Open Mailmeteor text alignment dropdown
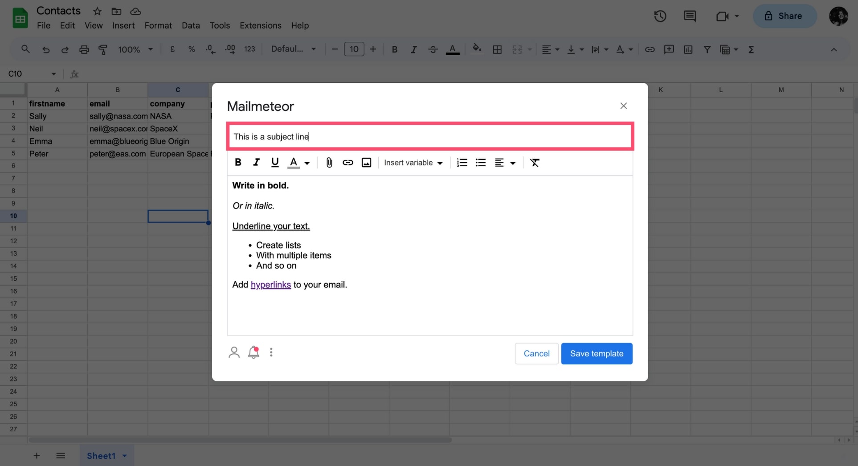The image size is (858, 466). tap(505, 163)
